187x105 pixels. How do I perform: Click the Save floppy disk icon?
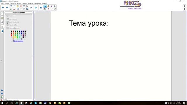(18, 9)
